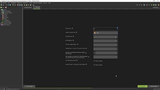This screenshot has width=160, height=90.
Task: Open the Help menu
Action: point(49,3)
